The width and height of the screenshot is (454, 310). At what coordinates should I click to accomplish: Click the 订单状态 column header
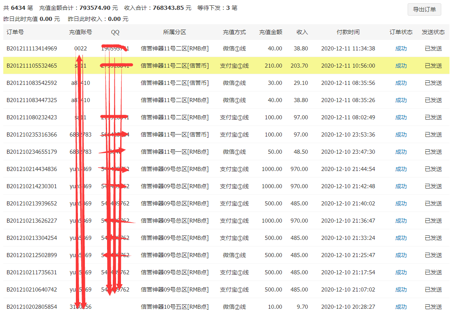tap(400, 32)
